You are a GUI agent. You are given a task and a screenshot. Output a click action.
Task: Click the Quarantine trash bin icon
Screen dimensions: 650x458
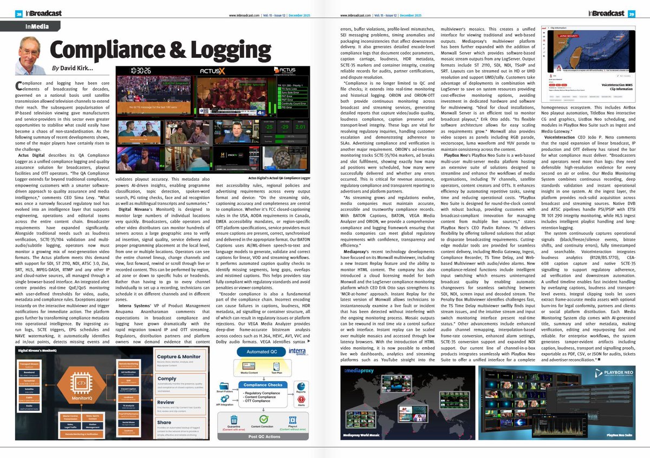click(234, 419)
